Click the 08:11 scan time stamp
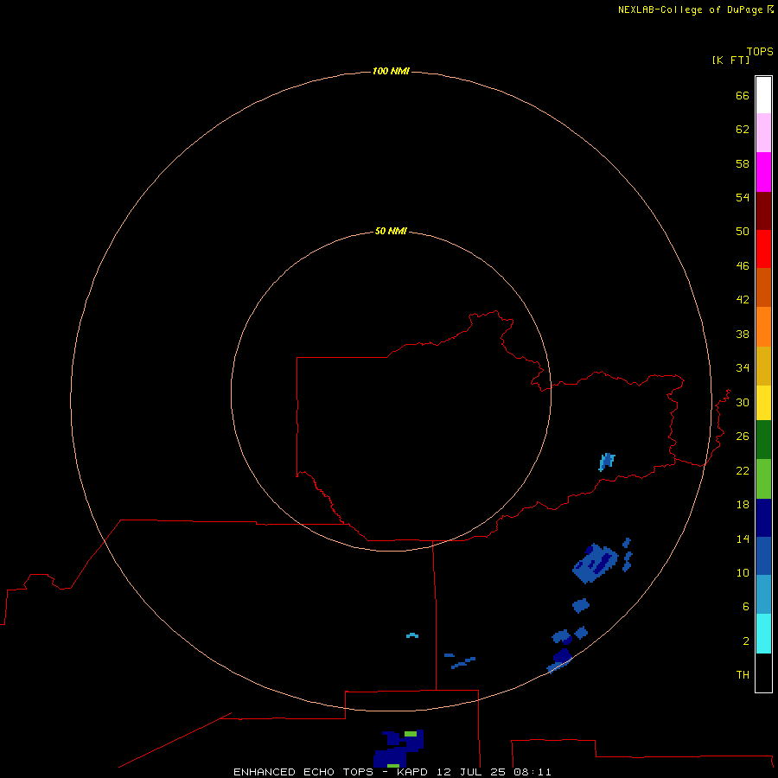 click(532, 772)
